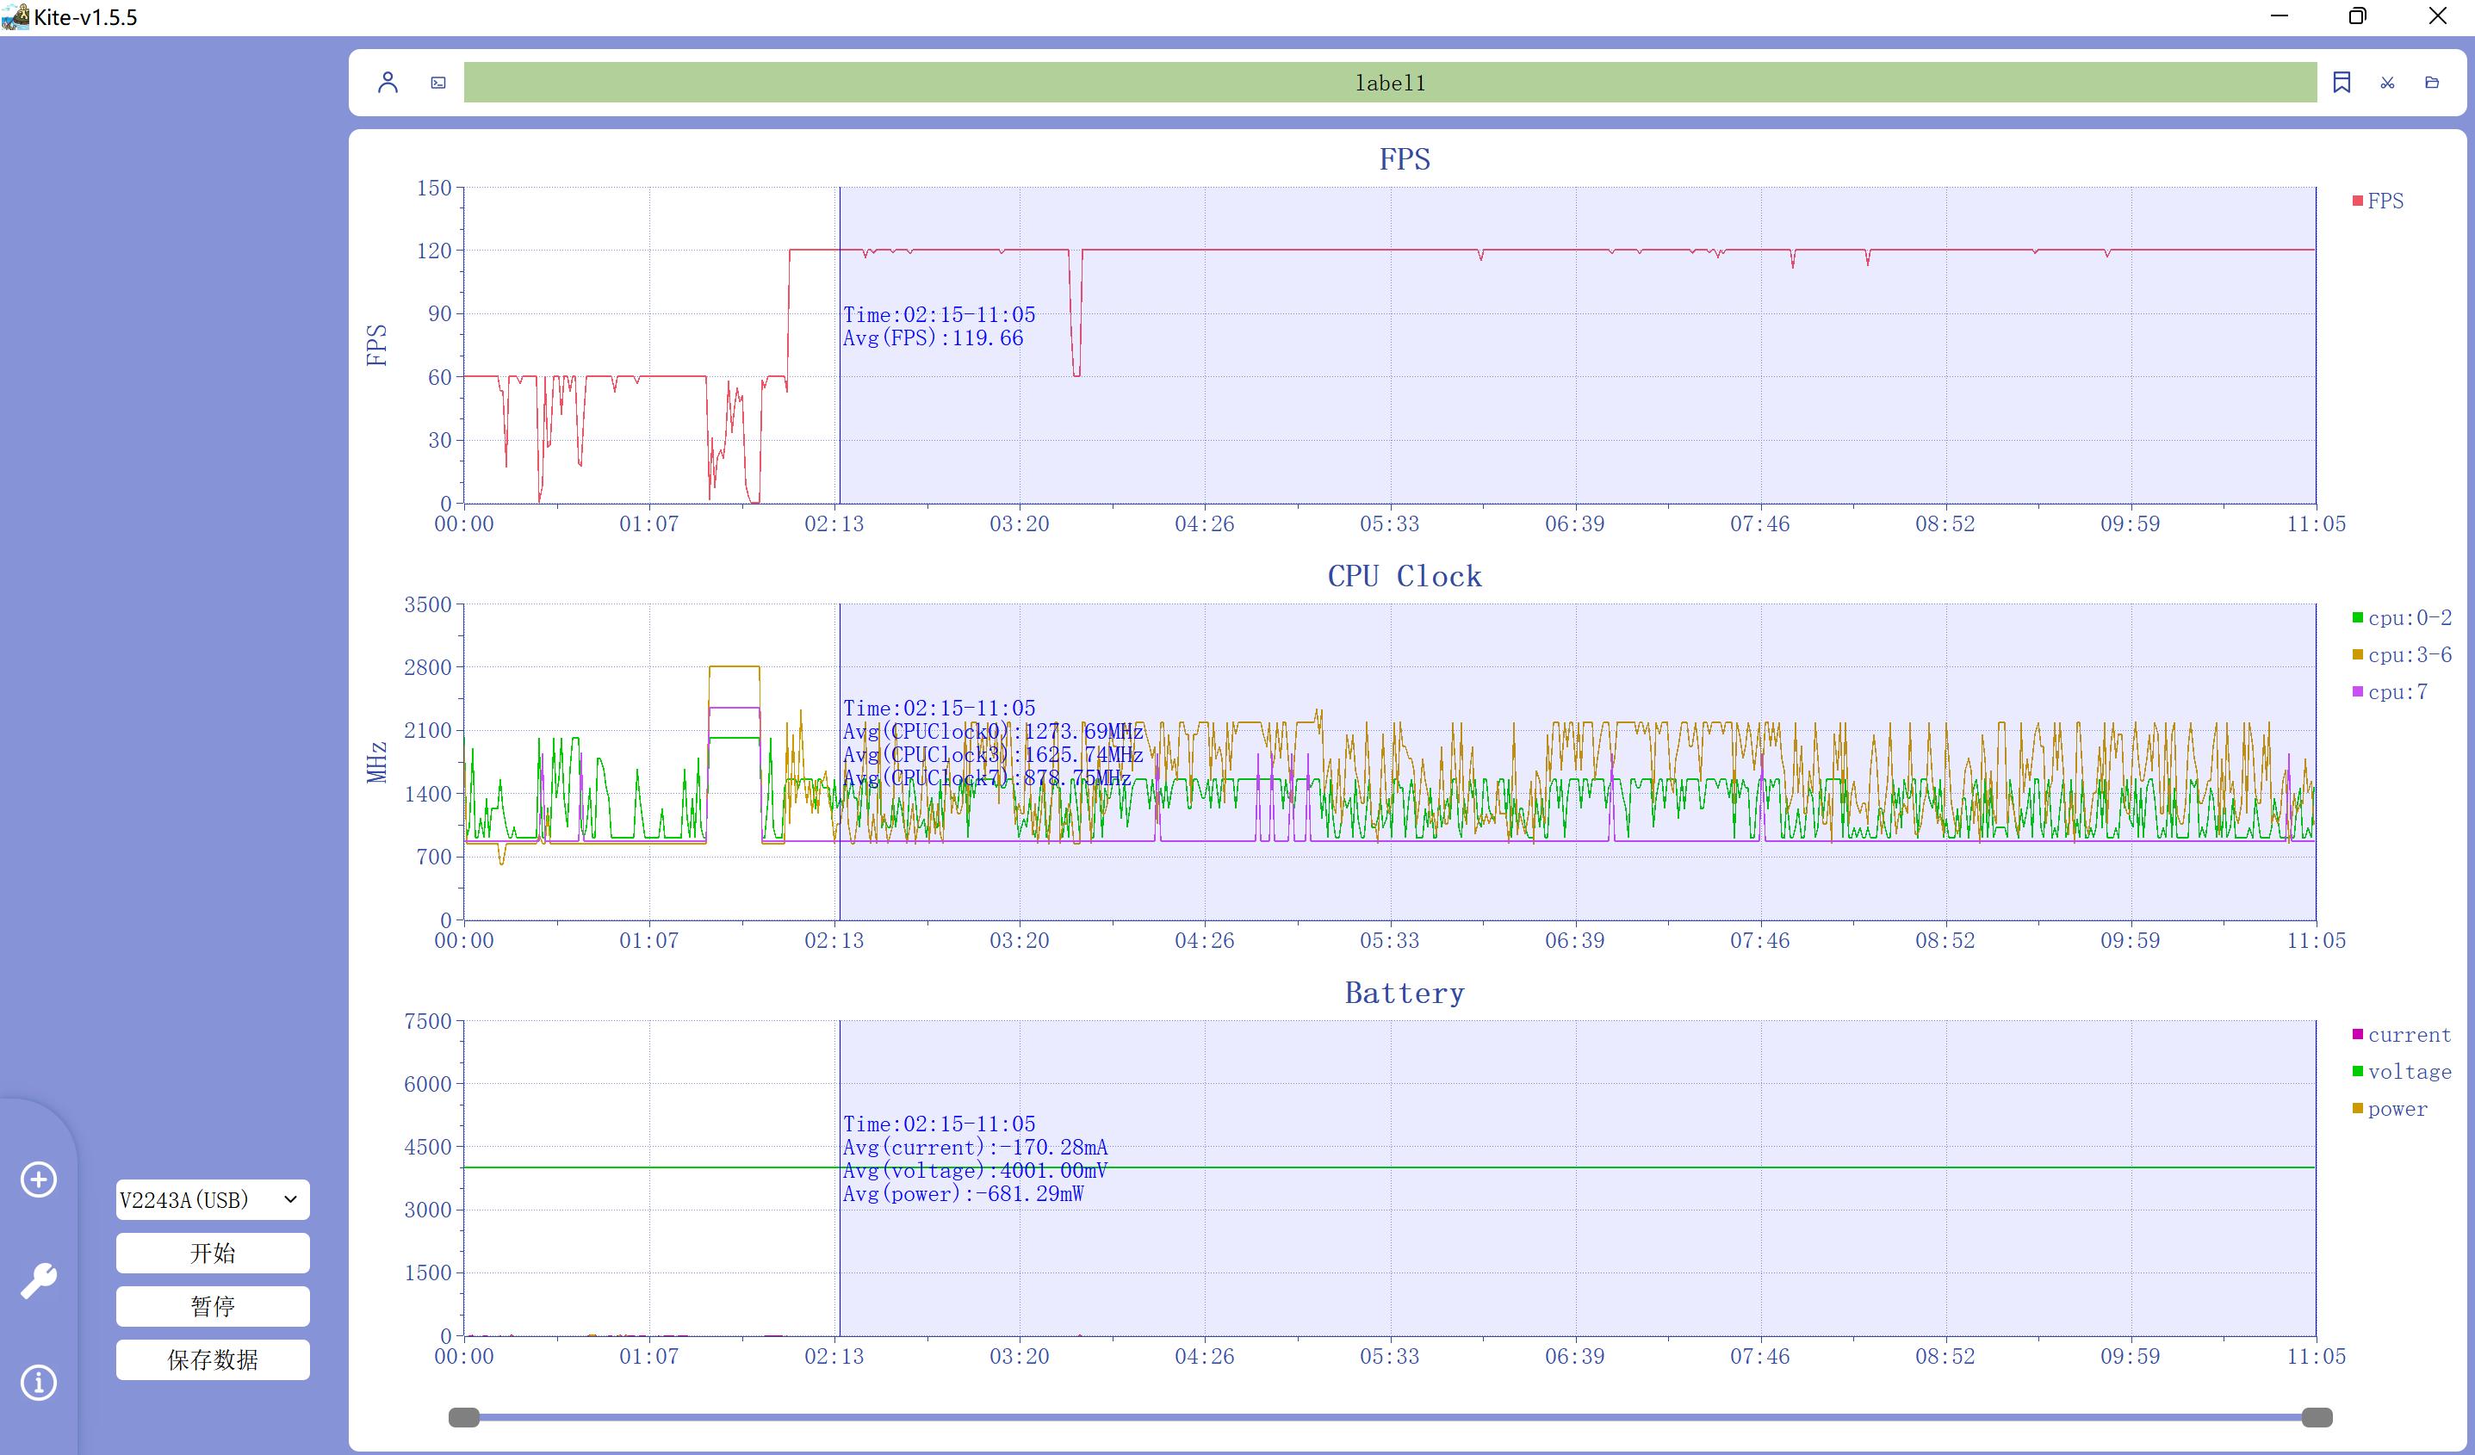Click the left handle of range slider
This screenshot has width=2475, height=1455.
point(463,1417)
